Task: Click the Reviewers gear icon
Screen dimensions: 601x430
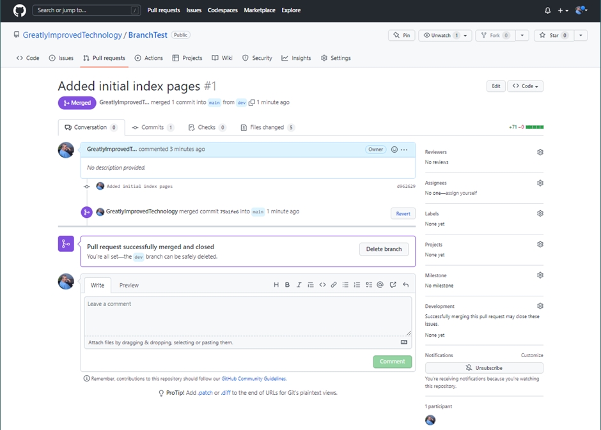Action: [x=540, y=152]
